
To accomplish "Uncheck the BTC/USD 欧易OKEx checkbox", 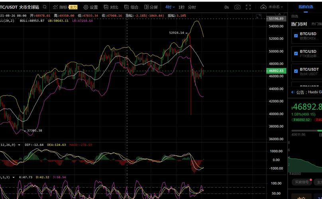I will pyautogui.click(x=296, y=36).
